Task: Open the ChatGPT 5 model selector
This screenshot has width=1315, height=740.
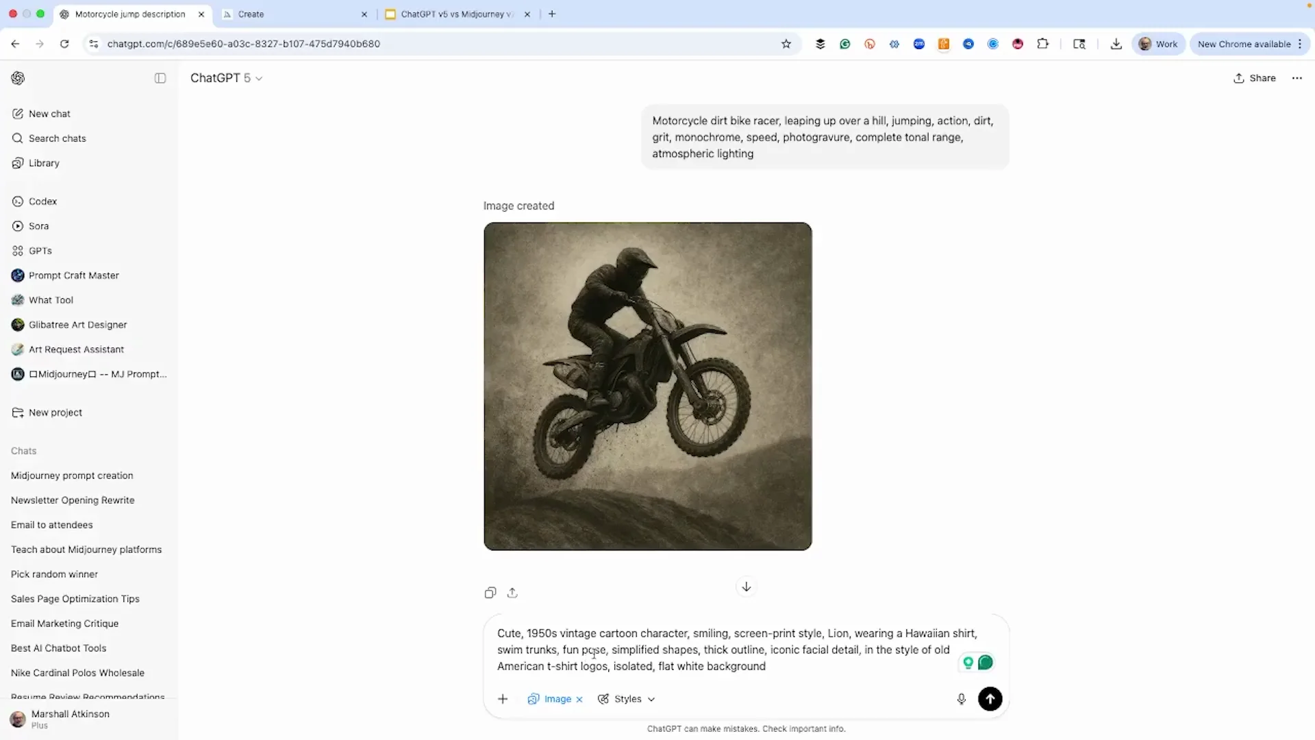Action: tap(227, 78)
